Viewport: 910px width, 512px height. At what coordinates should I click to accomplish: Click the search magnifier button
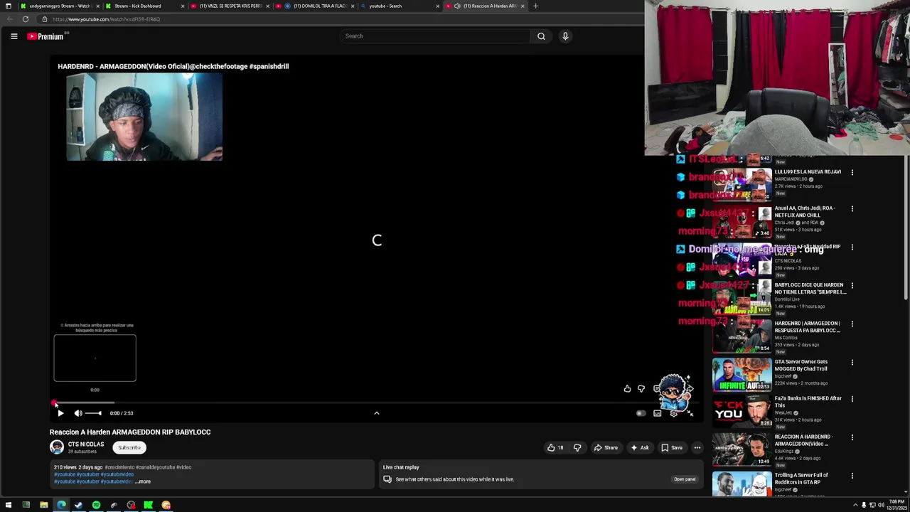coord(541,36)
